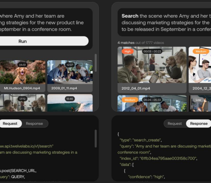This screenshot has height=183, width=211.
Task: Switch to the Request tab in left panel
Action: click(10, 124)
